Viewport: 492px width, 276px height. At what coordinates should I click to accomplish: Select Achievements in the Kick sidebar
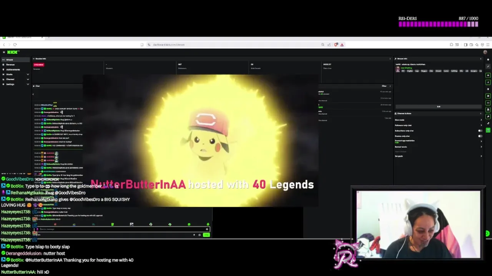pyautogui.click(x=15, y=69)
